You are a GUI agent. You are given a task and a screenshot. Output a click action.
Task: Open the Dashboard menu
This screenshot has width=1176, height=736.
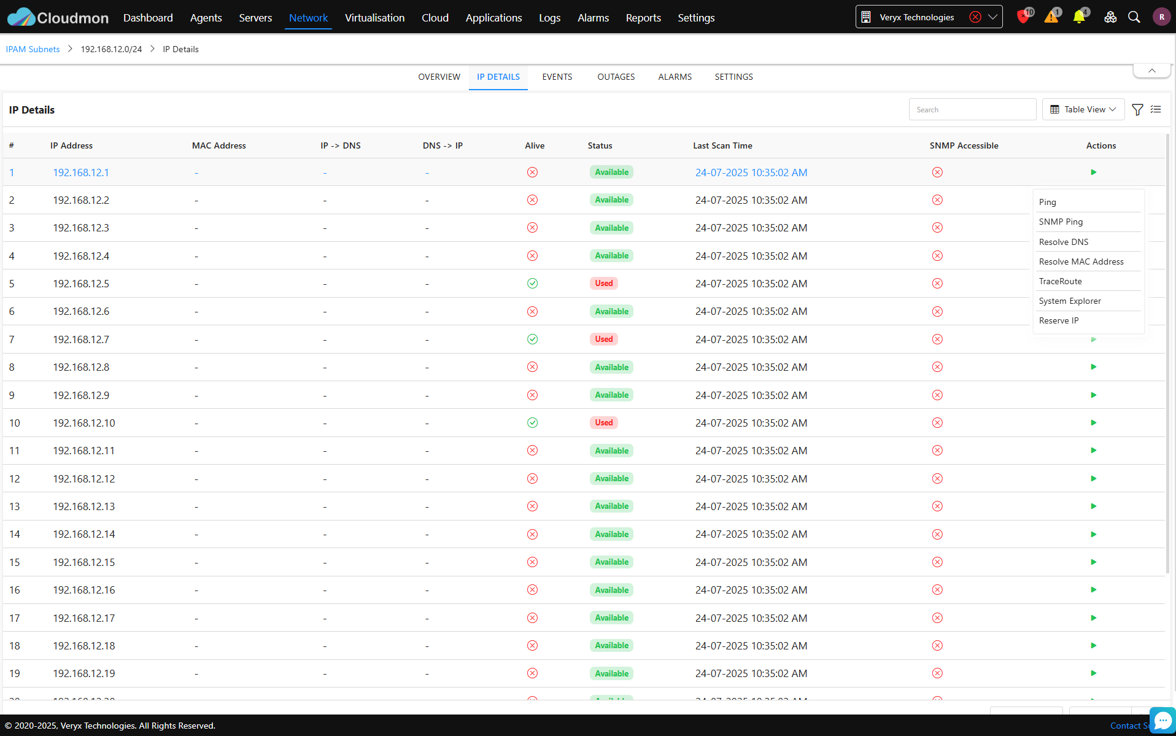coord(148,18)
